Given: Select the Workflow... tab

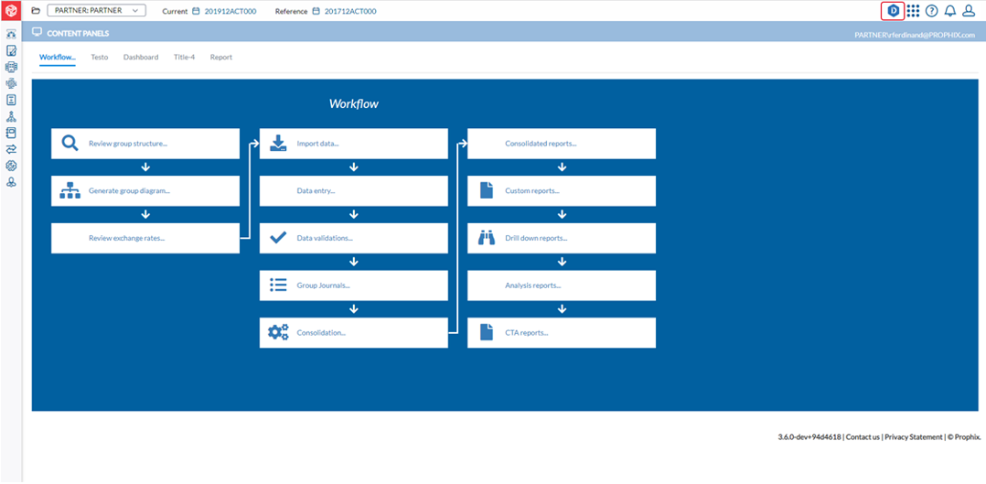Looking at the screenshot, I should [58, 58].
